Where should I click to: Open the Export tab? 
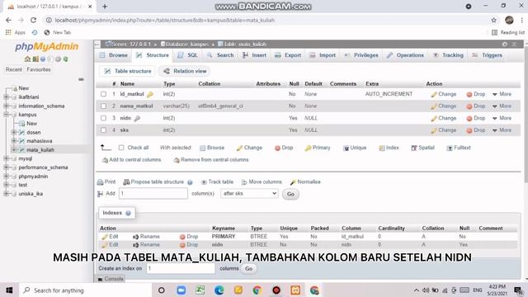point(288,55)
